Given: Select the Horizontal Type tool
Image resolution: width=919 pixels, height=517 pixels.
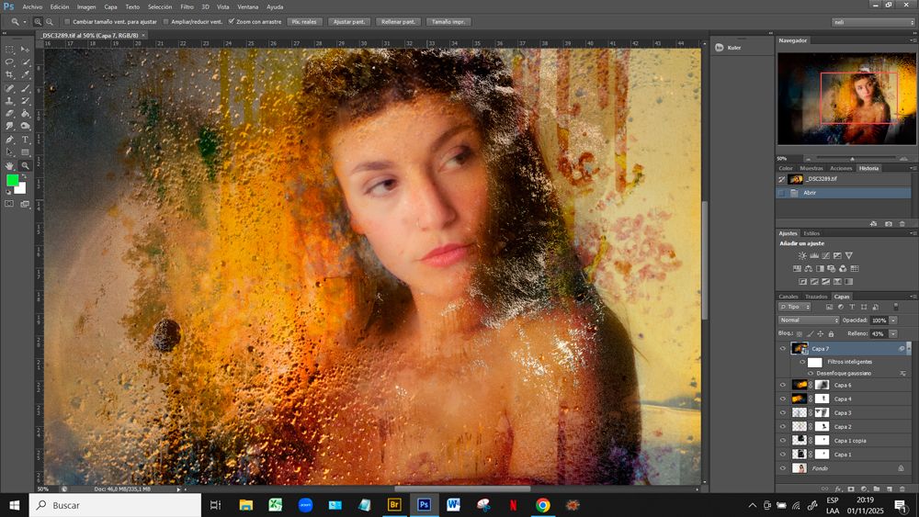Looking at the screenshot, I should [x=25, y=140].
